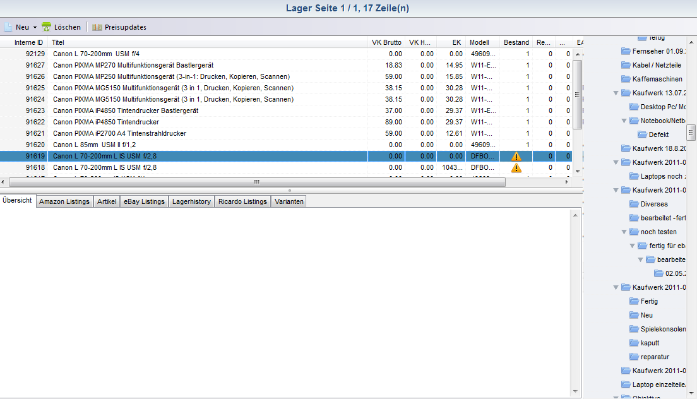
Task: Click the Neu folder icon in the tree
Action: point(634,315)
